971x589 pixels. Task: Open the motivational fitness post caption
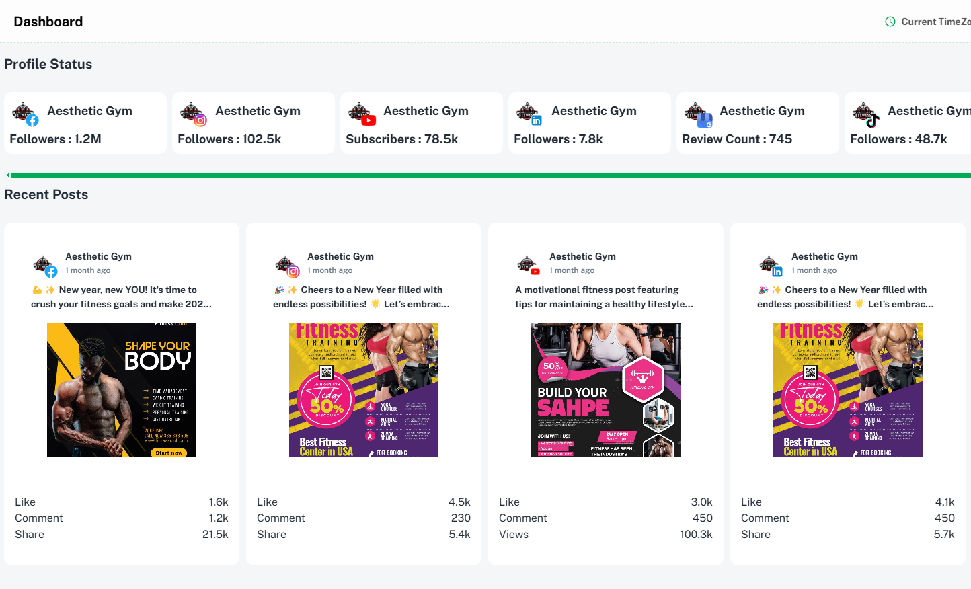coord(604,297)
